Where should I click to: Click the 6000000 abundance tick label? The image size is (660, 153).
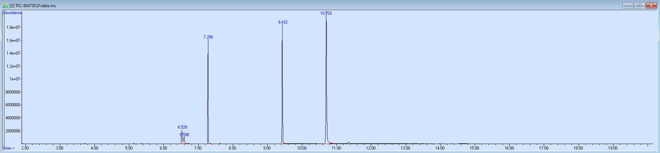(13, 105)
